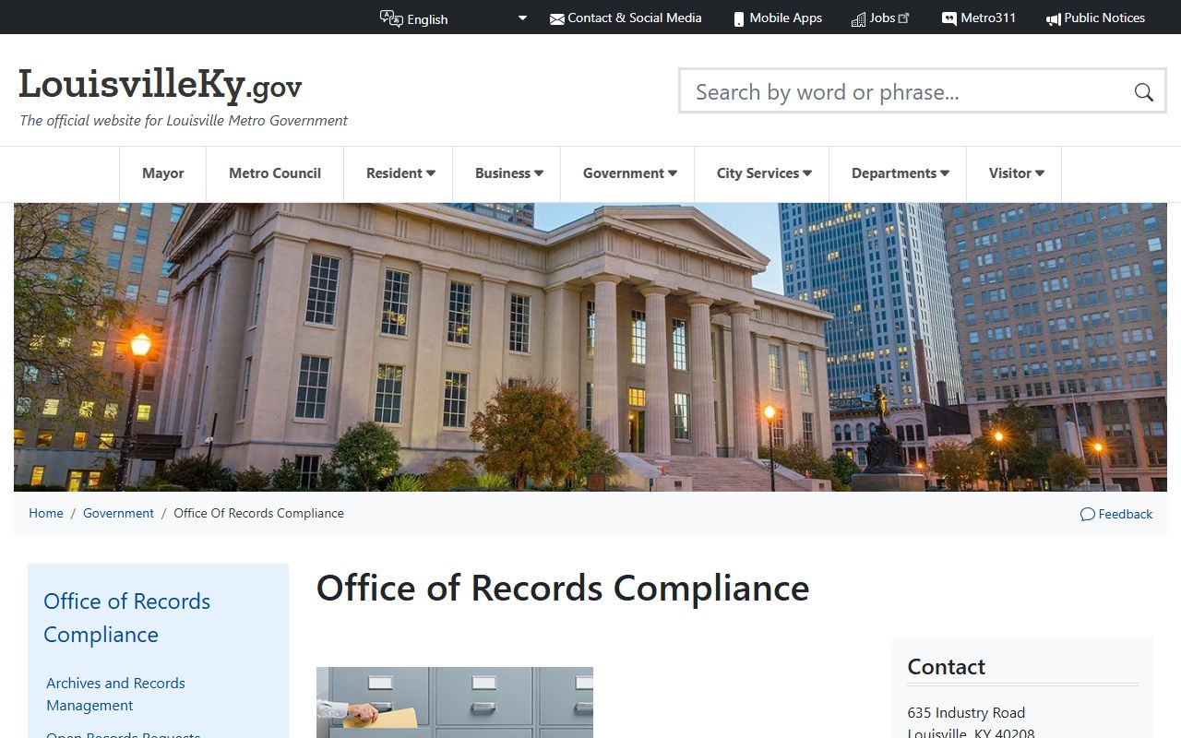Expand the Departments menu
Screen dimensions: 1181x738
(901, 173)
